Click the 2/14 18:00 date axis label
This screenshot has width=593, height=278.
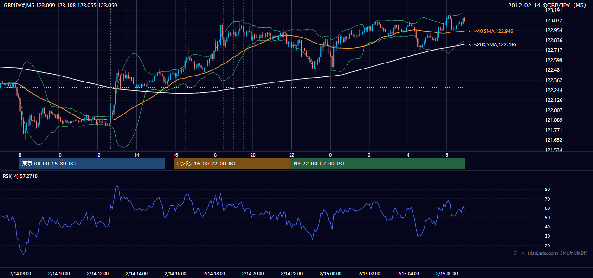[214, 274]
